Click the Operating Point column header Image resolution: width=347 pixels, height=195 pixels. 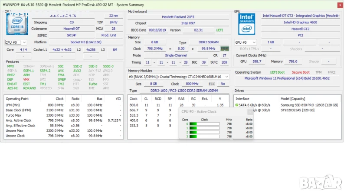click(17, 99)
